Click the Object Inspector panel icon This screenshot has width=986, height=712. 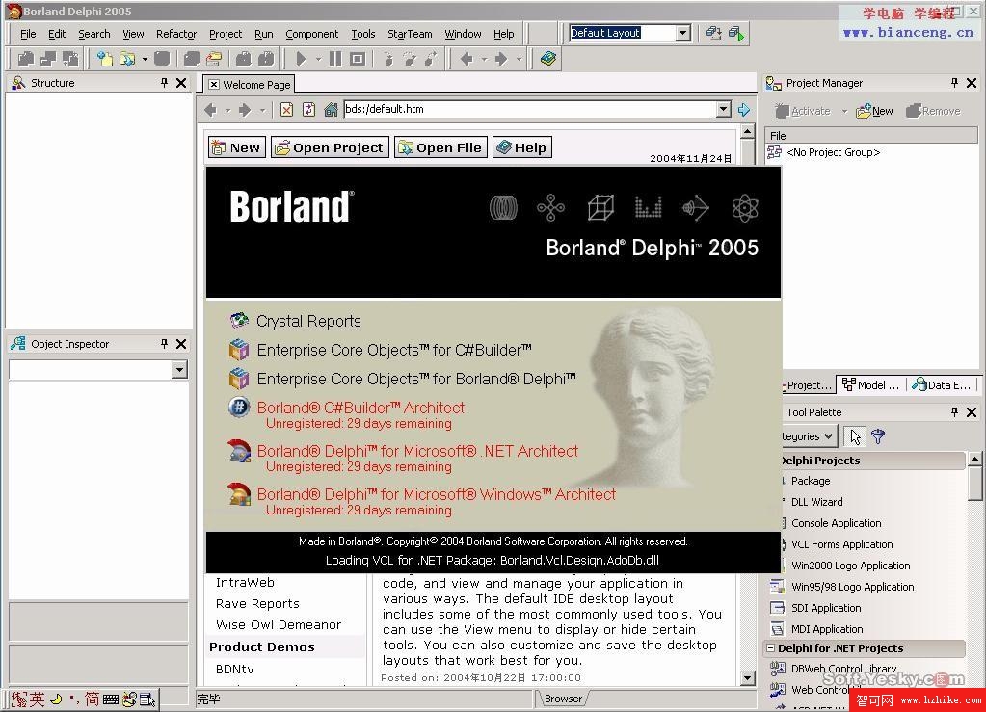[19, 344]
